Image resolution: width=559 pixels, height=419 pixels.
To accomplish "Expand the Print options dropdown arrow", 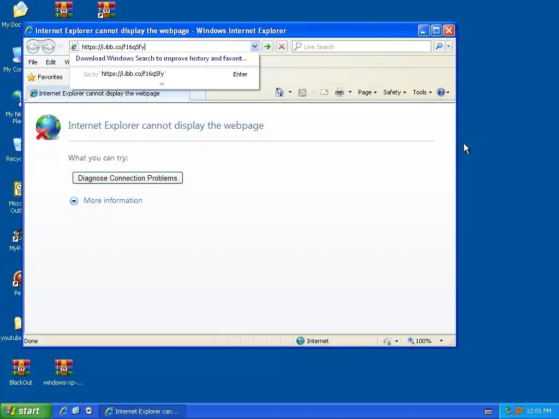I will pos(350,92).
